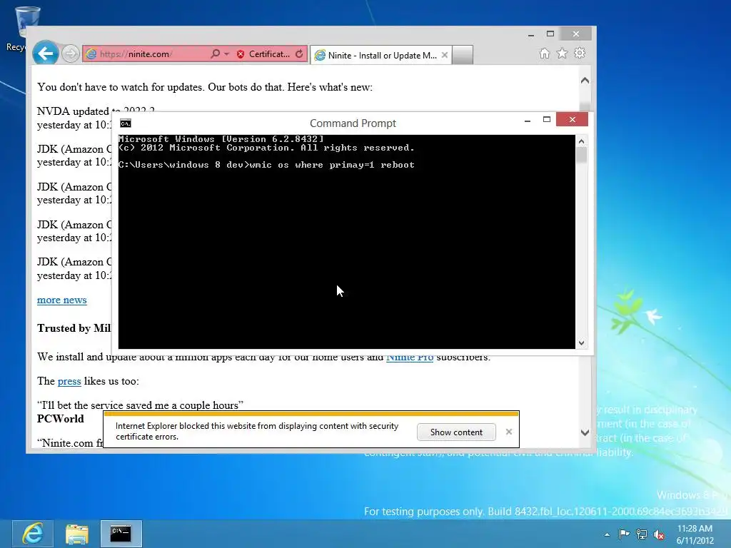Maximize the Internet Explorer window

pos(550,34)
